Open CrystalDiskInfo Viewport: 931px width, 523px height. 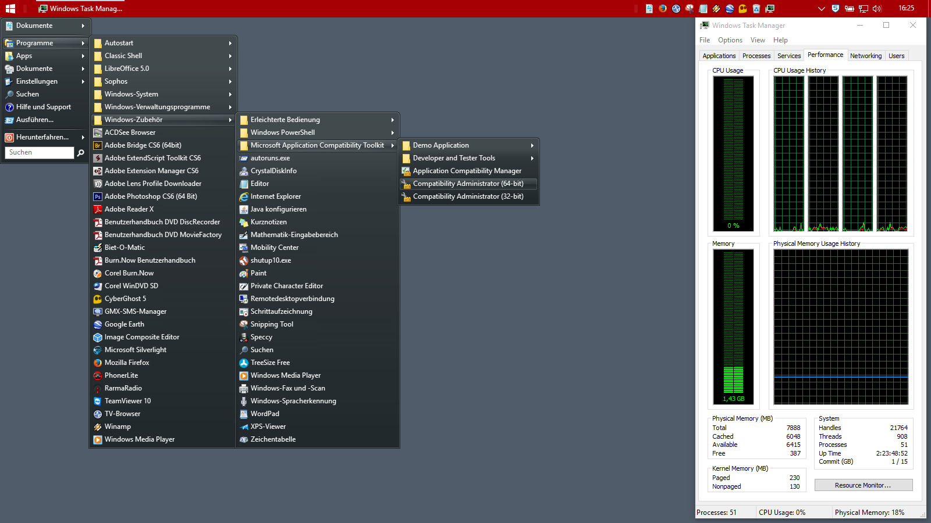point(317,171)
